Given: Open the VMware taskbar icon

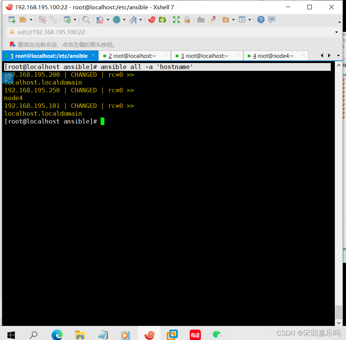Looking at the screenshot, I should click(x=172, y=335).
